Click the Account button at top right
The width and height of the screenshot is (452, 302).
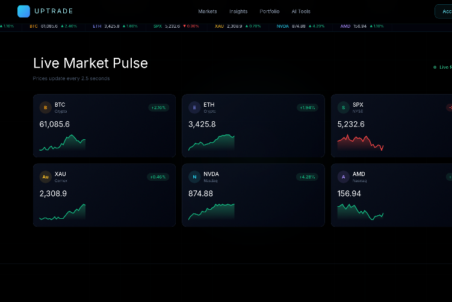click(444, 11)
